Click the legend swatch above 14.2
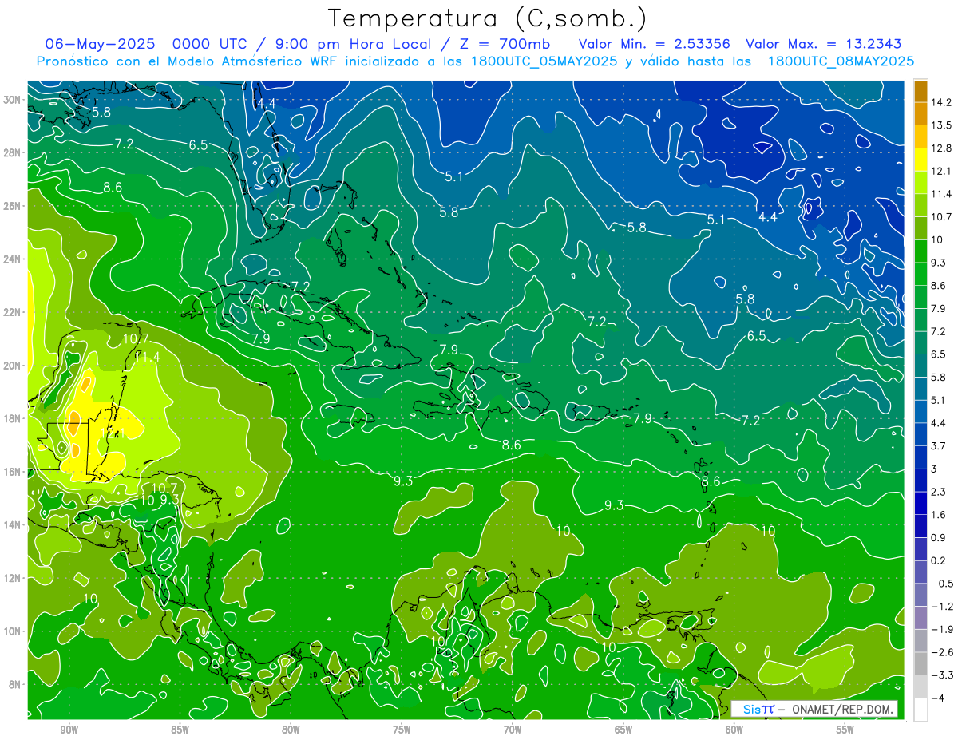This screenshot has width=958, height=740. [920, 91]
